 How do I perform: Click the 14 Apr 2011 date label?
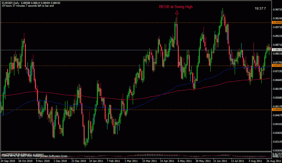[167, 161]
